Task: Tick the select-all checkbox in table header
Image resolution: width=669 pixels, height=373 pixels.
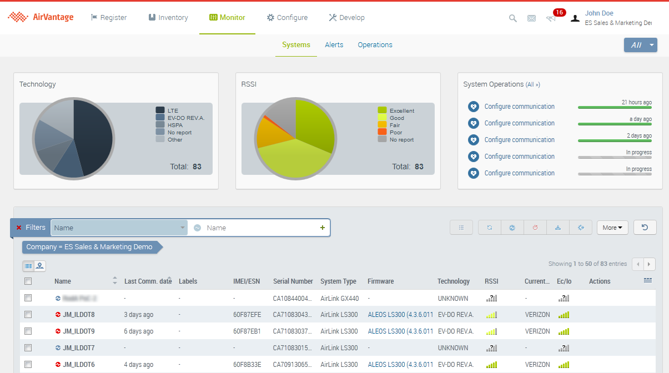Action: (28, 281)
